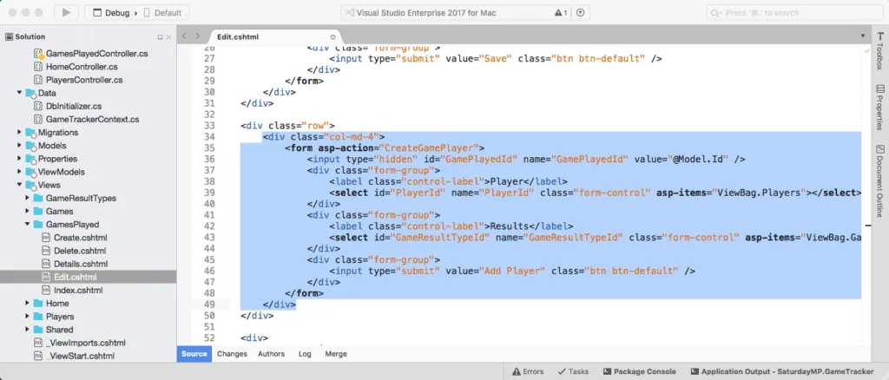The image size is (889, 380).
Task: Collapse the Data folder
Action: (x=19, y=93)
